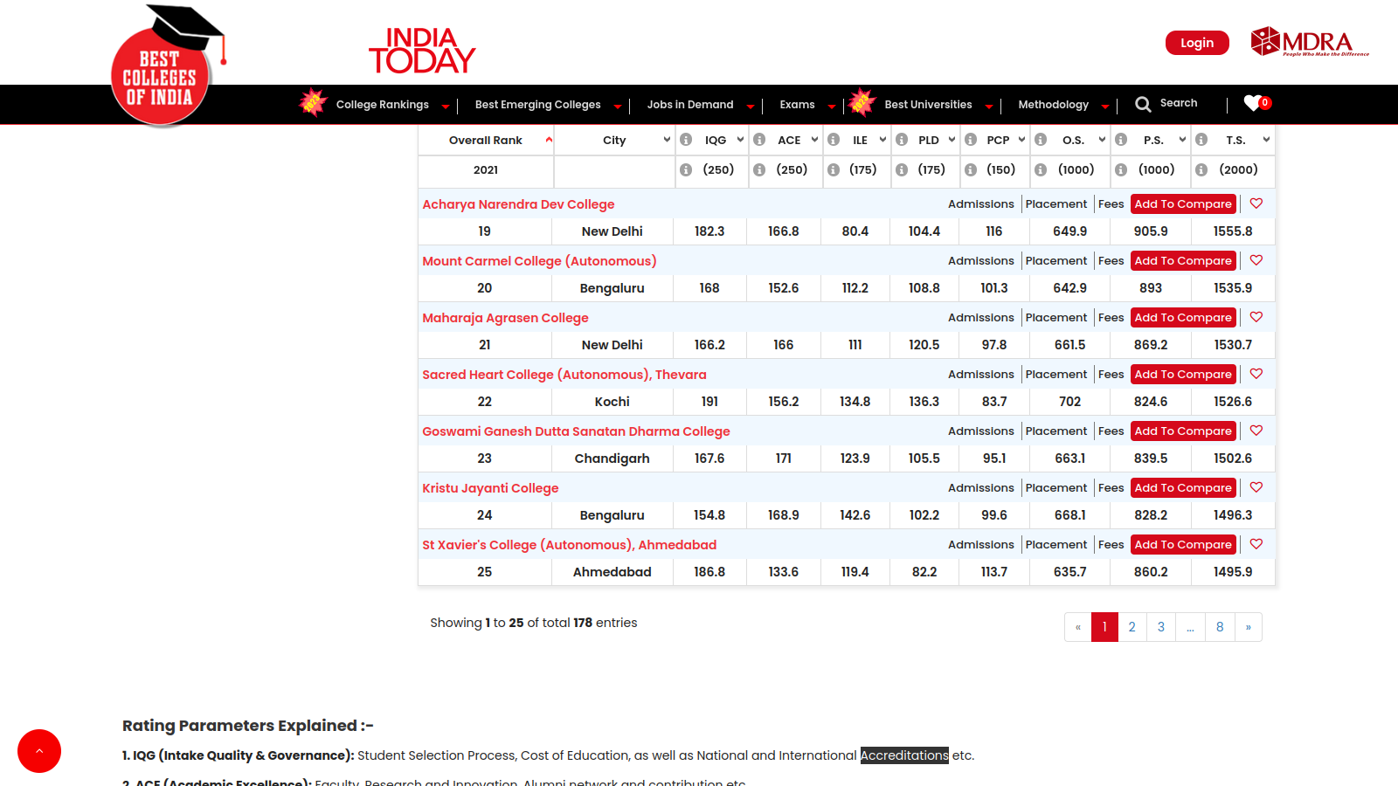Add Kristu Jayanti College to compare
This screenshot has height=786, width=1398.
[1183, 487]
